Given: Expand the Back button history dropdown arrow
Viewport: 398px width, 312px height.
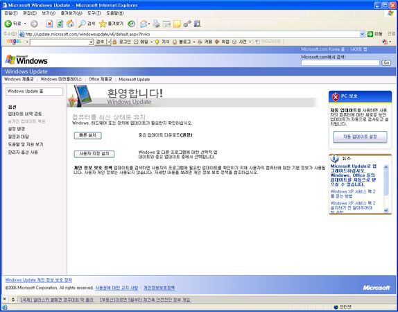Looking at the screenshot, I should 25,24.
